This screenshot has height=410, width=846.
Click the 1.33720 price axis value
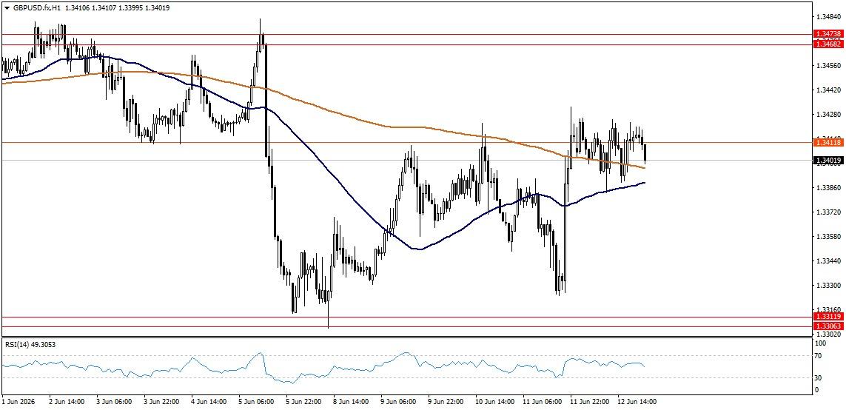(x=829, y=212)
